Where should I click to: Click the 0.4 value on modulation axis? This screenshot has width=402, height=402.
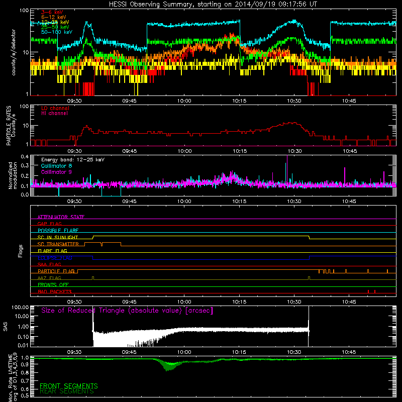25,156
